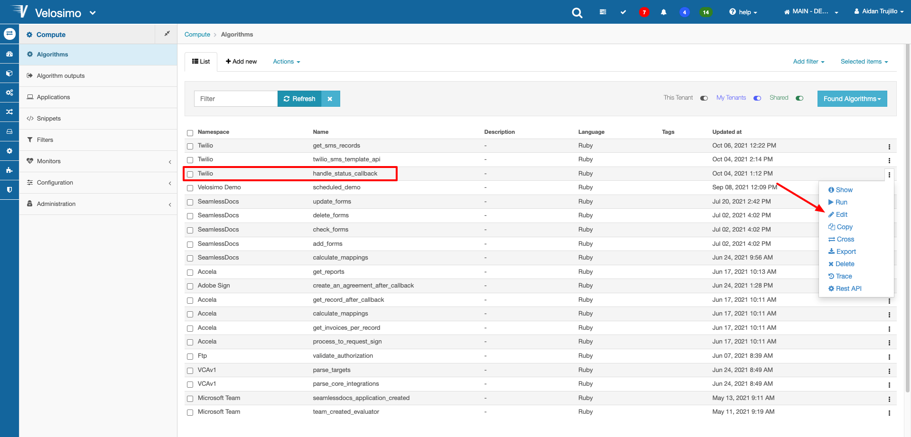911x437 pixels.
Task: Open the puzzle piece sidebar icon
Action: 9,170
